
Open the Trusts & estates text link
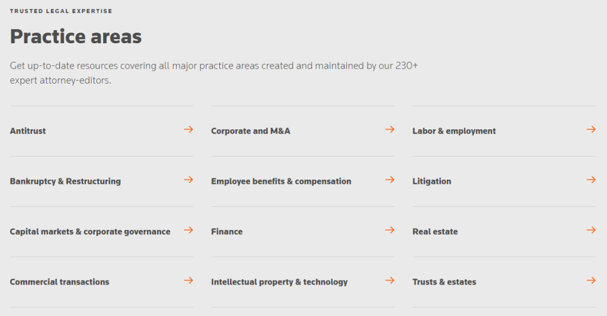tap(445, 282)
